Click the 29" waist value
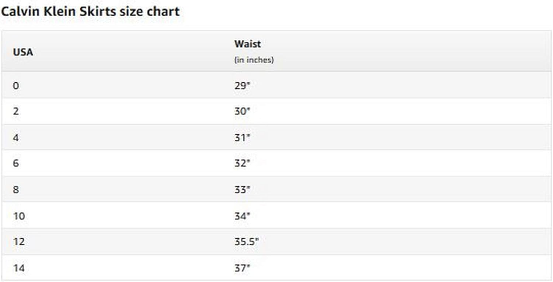 242,85
